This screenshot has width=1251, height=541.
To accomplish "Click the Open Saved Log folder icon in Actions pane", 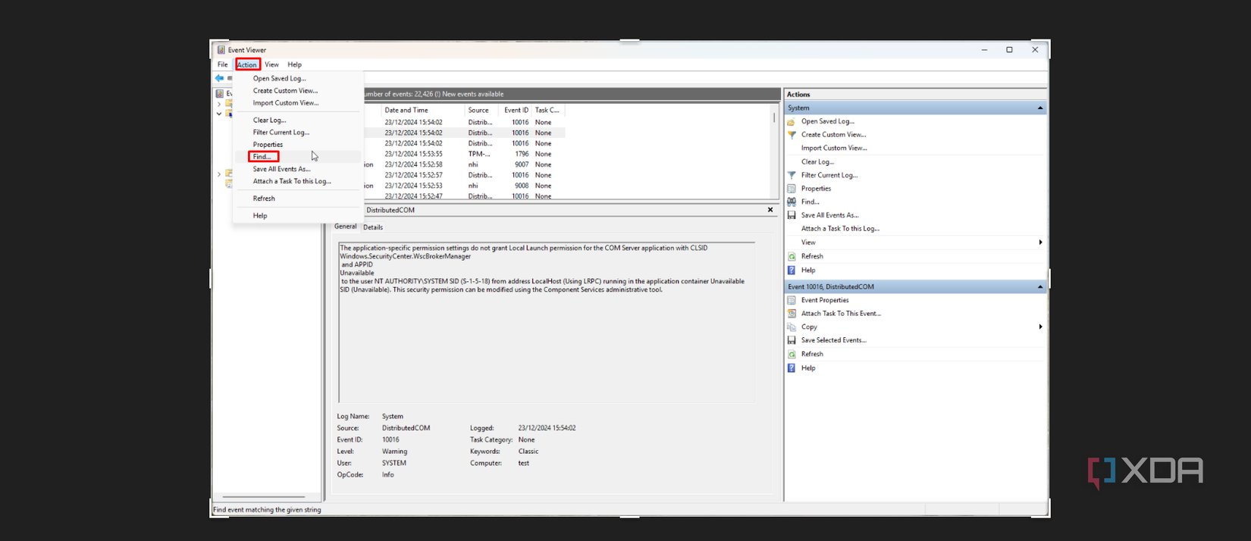I will (792, 121).
